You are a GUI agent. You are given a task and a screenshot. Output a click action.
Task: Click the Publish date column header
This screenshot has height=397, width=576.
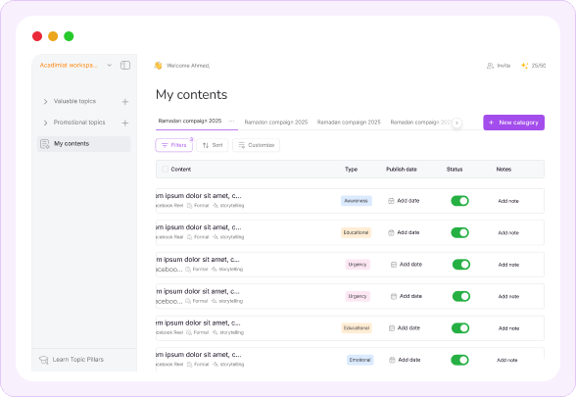point(402,169)
